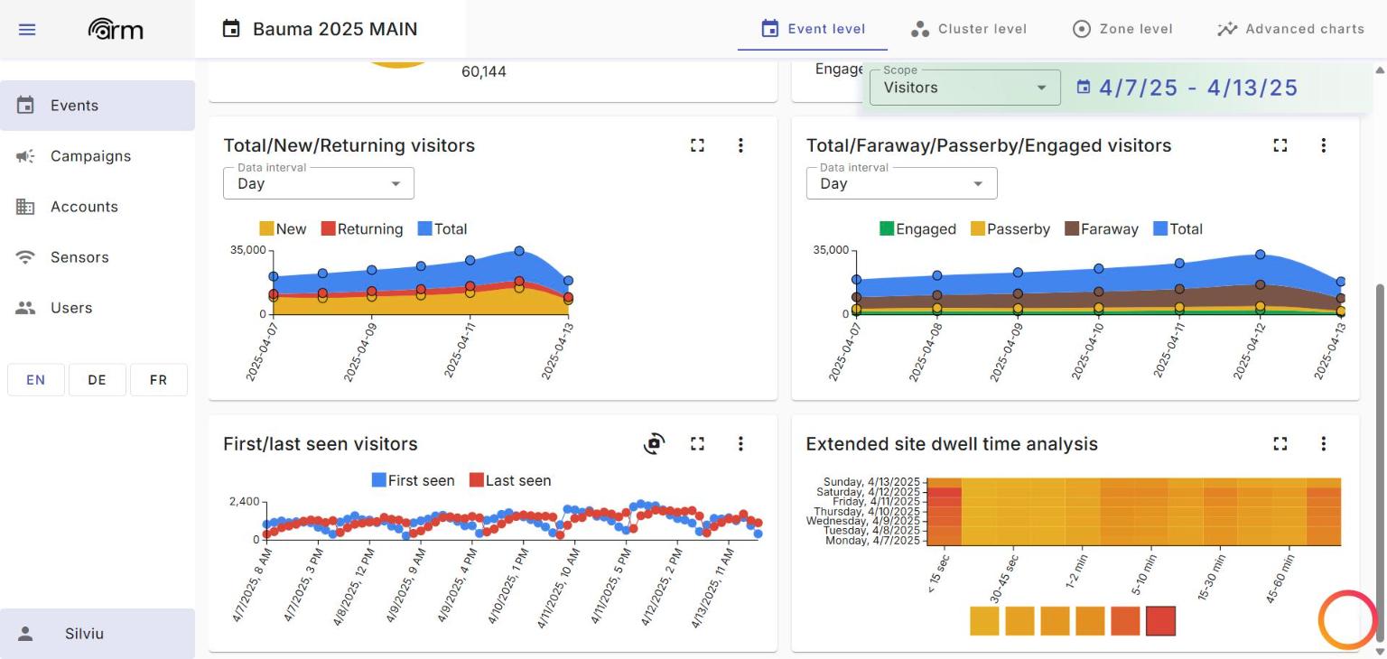Click calendar icon beside Bauma 2025 MAIN
Screen dimensions: 1387x659
click(231, 29)
